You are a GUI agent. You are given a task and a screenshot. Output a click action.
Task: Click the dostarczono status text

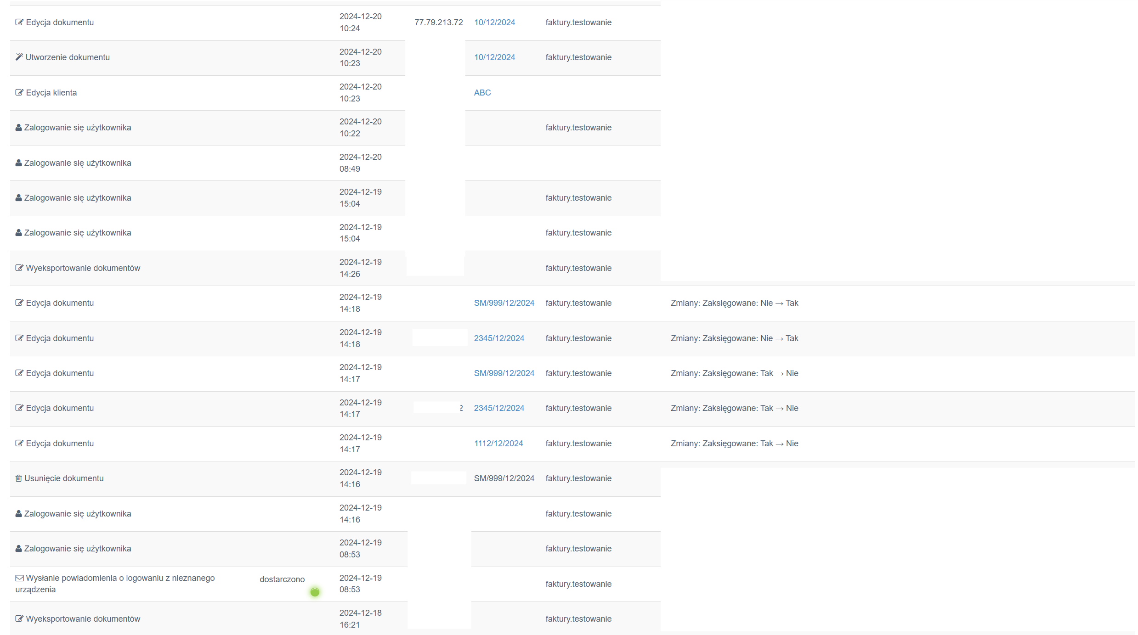tap(282, 579)
